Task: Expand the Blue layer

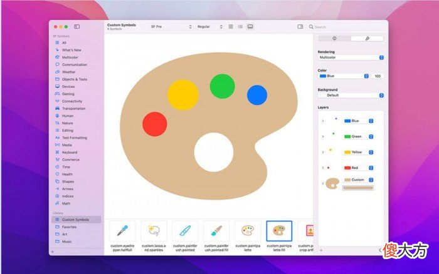Action: (323, 121)
